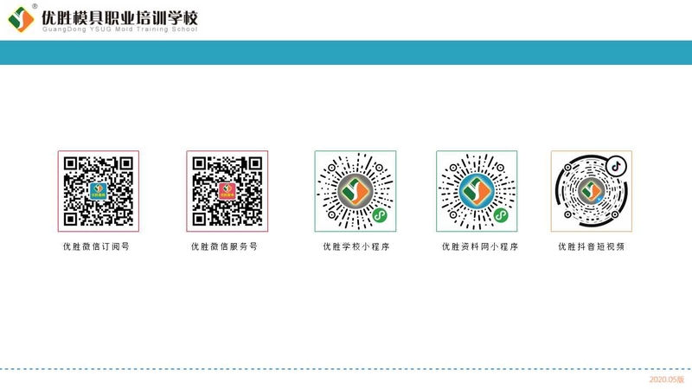
Task: Click the 优胜抖音短视频 caption label
Action: [592, 246]
